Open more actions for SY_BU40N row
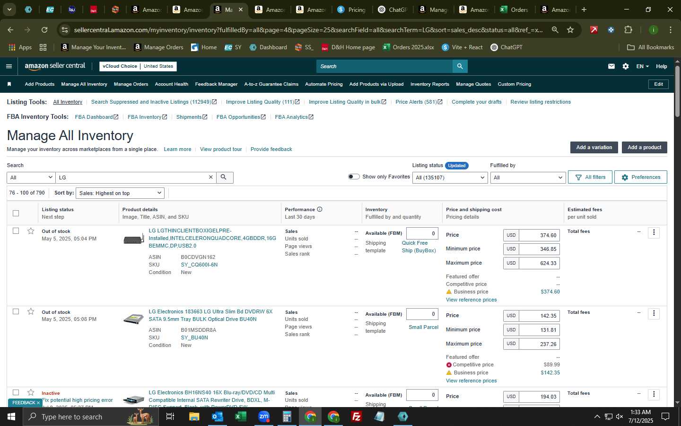This screenshot has height=426, width=681. tap(654, 313)
